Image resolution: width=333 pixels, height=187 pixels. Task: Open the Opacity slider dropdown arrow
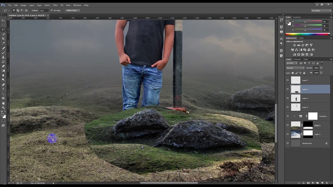pos(321,68)
